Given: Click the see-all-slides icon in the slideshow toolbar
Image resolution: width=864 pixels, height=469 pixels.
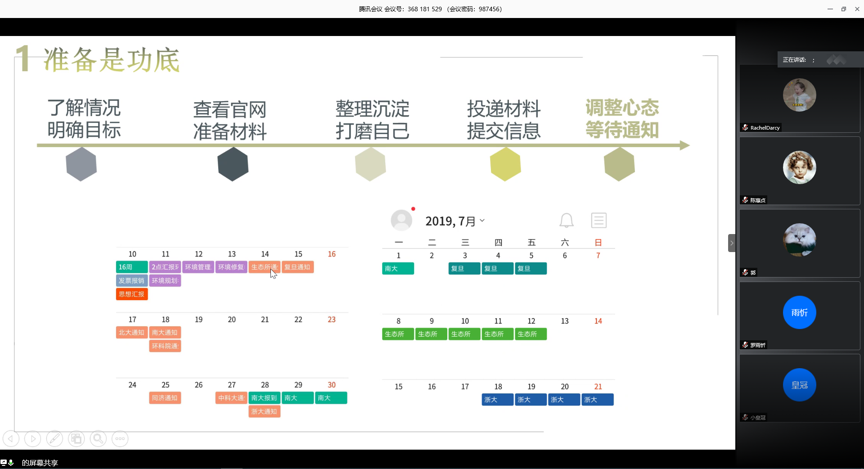Looking at the screenshot, I should point(76,438).
